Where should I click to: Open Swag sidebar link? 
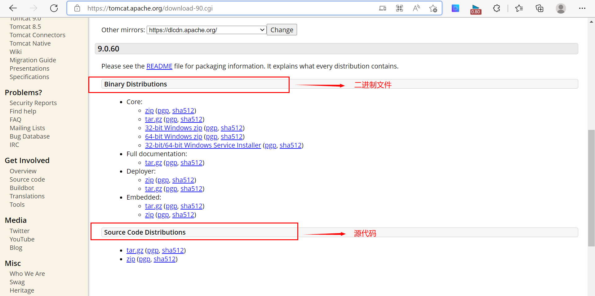(x=17, y=282)
